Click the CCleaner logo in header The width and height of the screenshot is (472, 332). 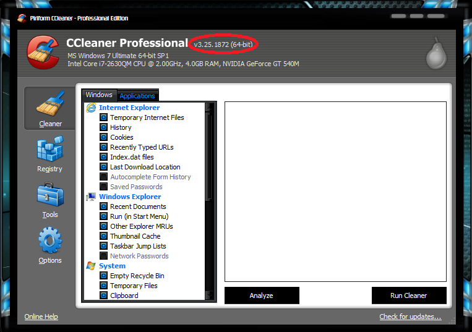[x=43, y=52]
